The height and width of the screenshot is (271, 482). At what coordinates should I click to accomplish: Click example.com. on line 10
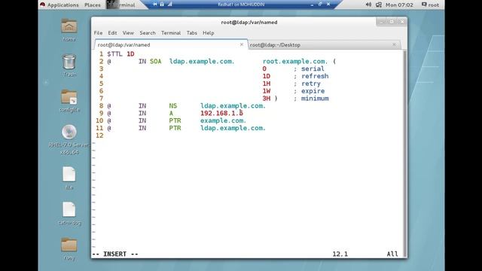point(223,120)
